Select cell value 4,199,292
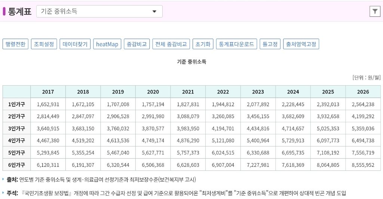Screen dimensions: 383x199 (x=363, y=116)
